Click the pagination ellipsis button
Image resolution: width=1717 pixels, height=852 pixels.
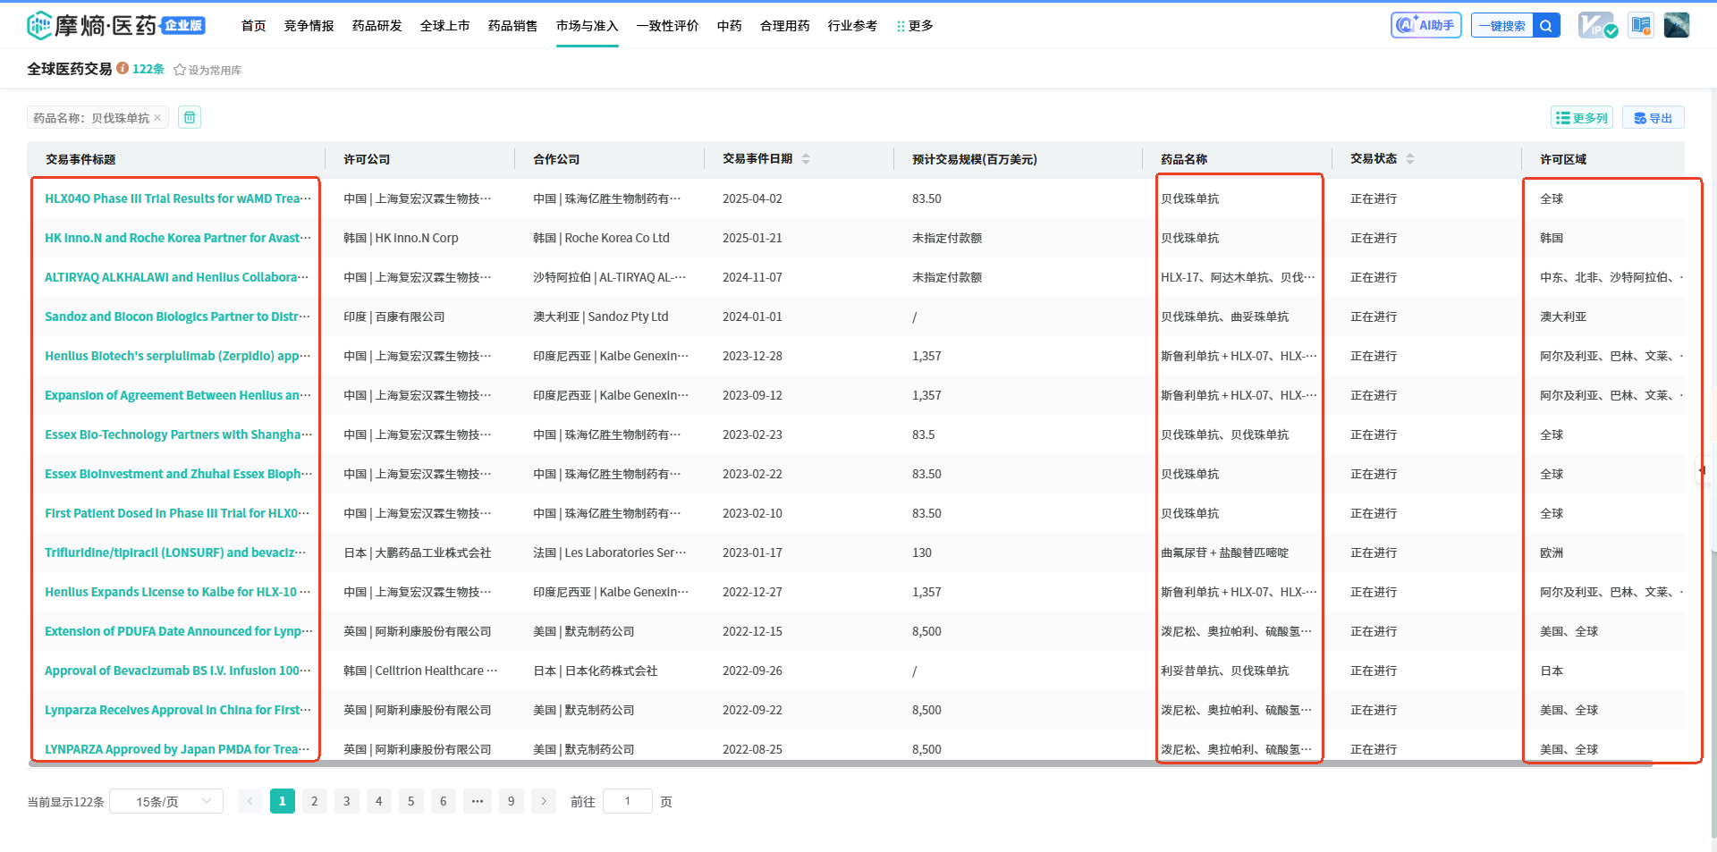[478, 801]
